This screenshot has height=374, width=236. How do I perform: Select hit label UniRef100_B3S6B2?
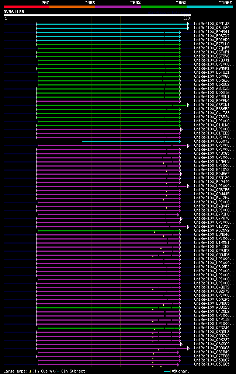(212, 109)
